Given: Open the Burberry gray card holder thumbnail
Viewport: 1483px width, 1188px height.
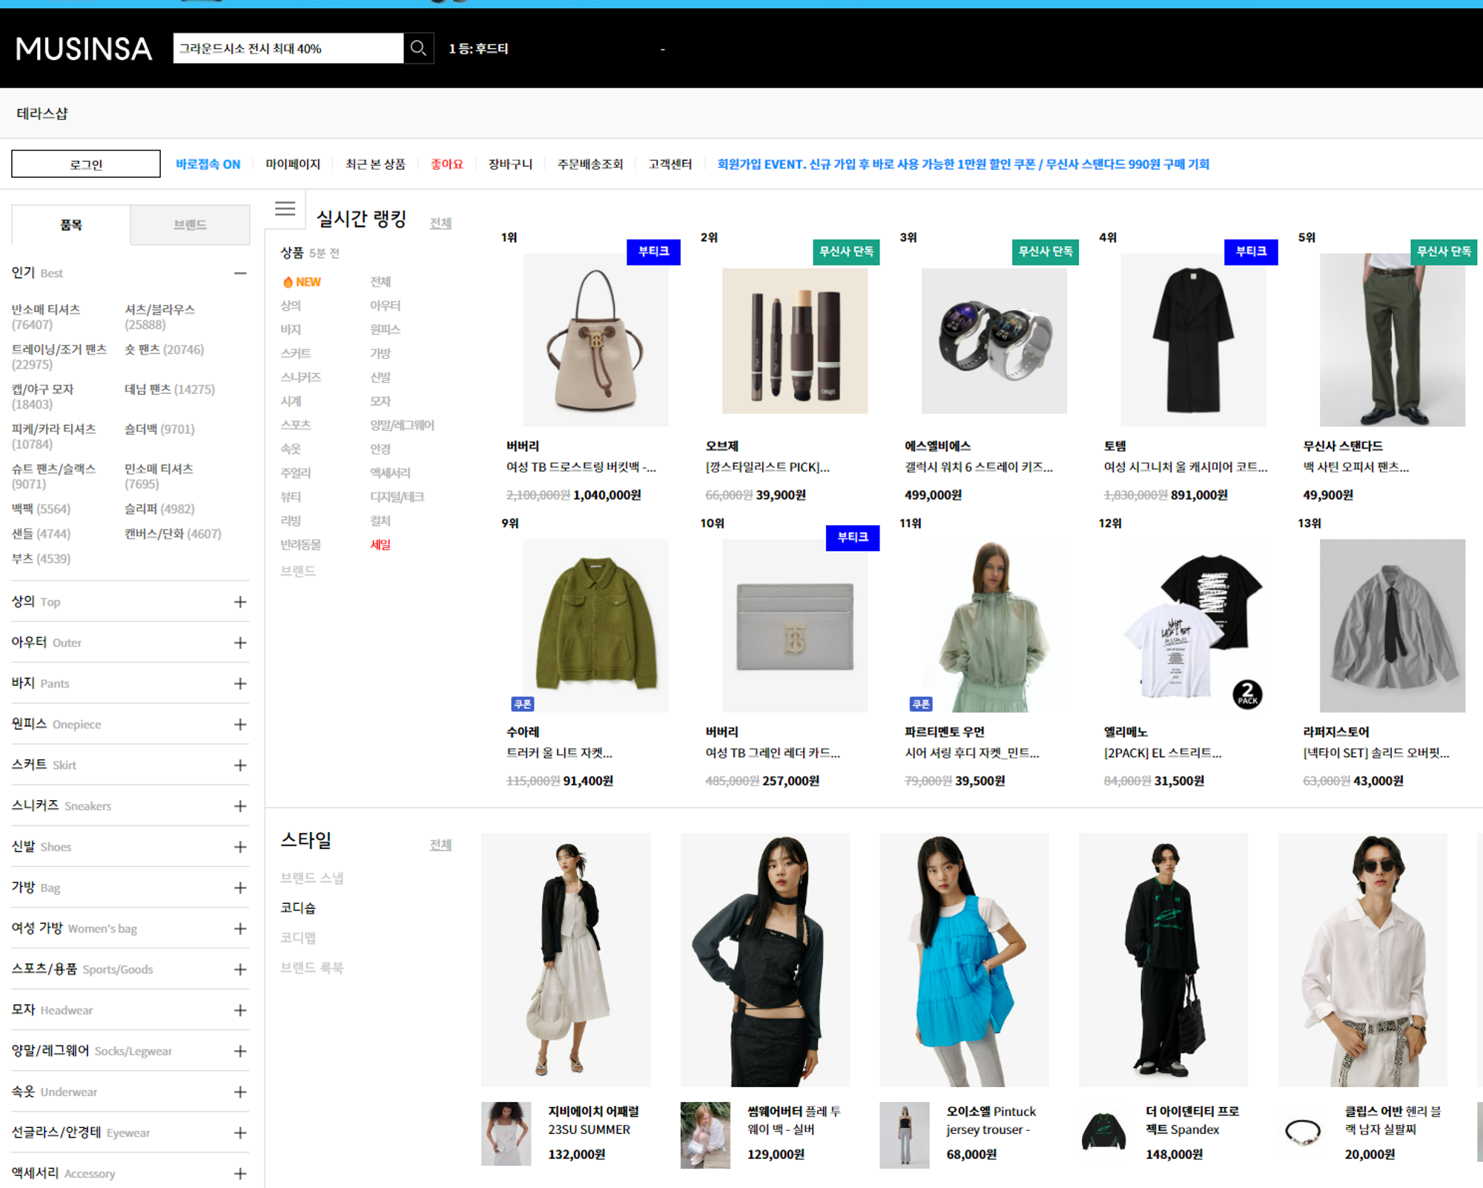Looking at the screenshot, I should 795,626.
